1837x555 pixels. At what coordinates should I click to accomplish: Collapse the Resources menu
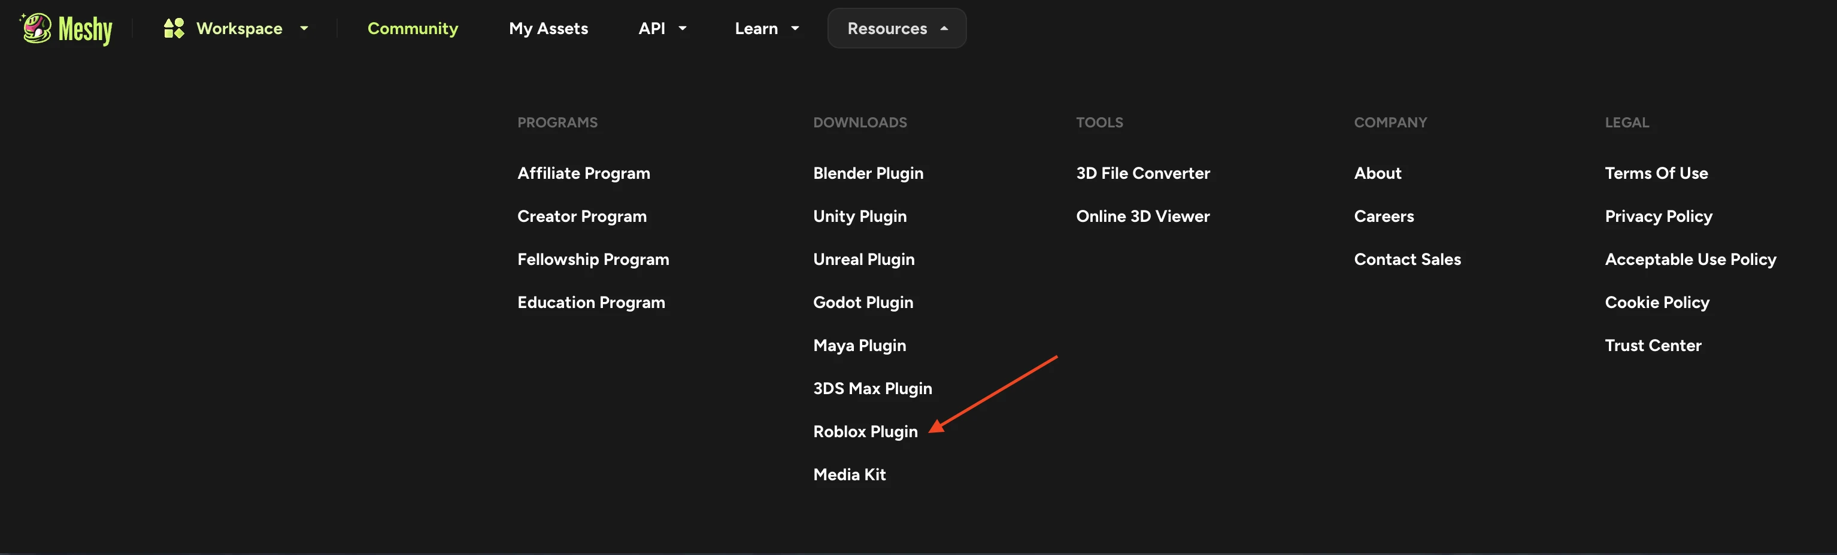click(x=896, y=29)
